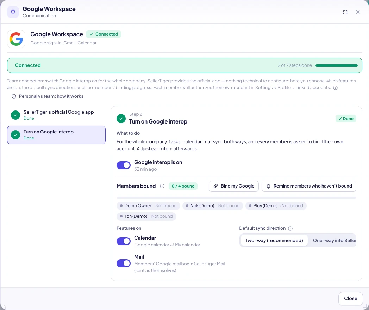Select the Ploy (Demo) member chip
The image size is (369, 310).
click(276, 206)
